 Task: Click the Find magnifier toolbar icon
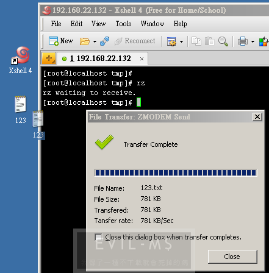coord(223,41)
